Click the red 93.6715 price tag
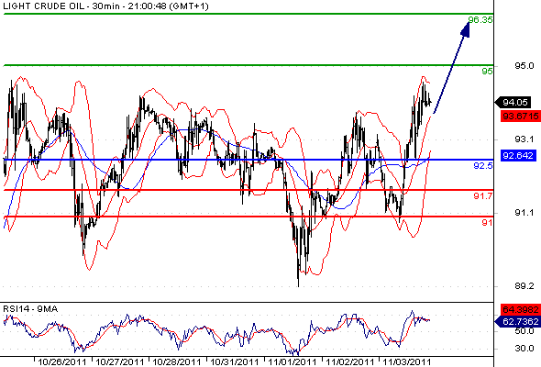541x367 pixels. point(521,116)
